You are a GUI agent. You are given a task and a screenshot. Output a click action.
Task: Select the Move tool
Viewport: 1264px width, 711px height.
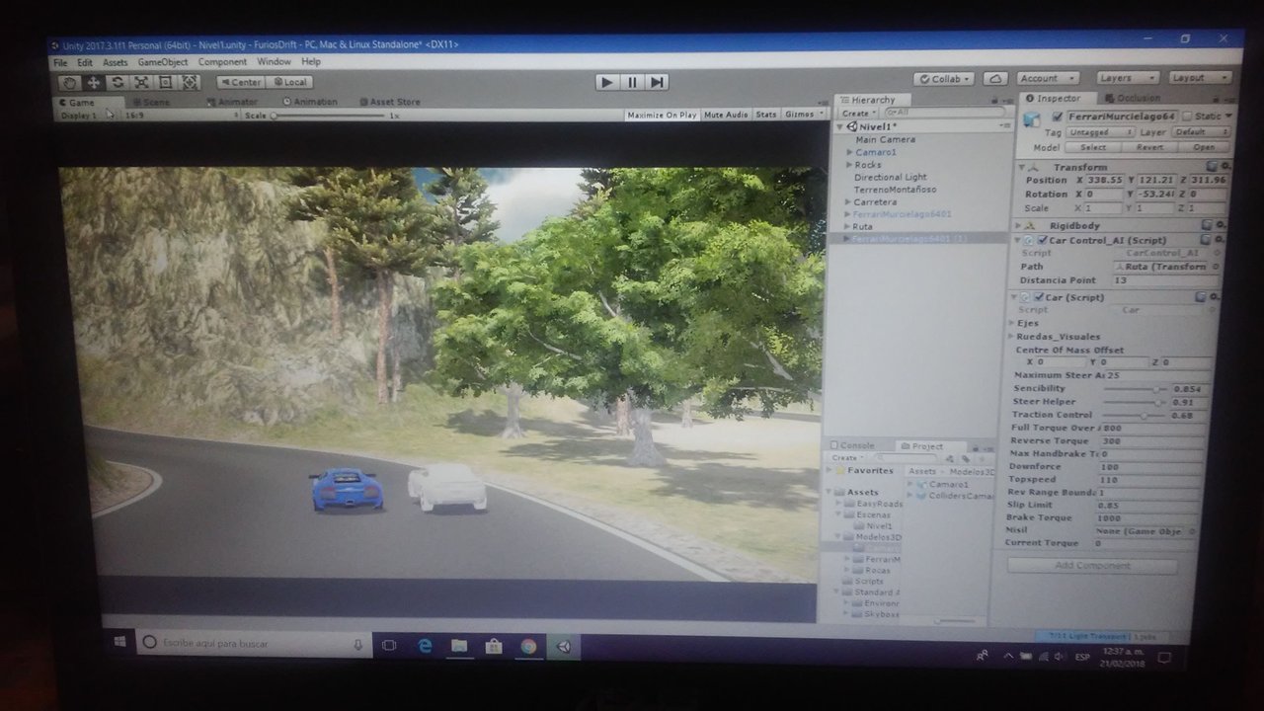pyautogui.click(x=94, y=82)
